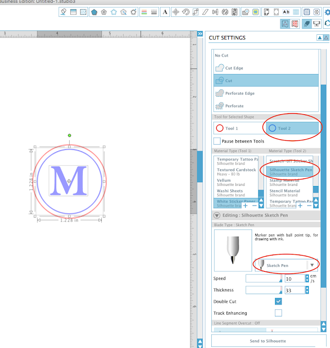Adjust the Thickness slider
330x348 pixels.
point(264,290)
